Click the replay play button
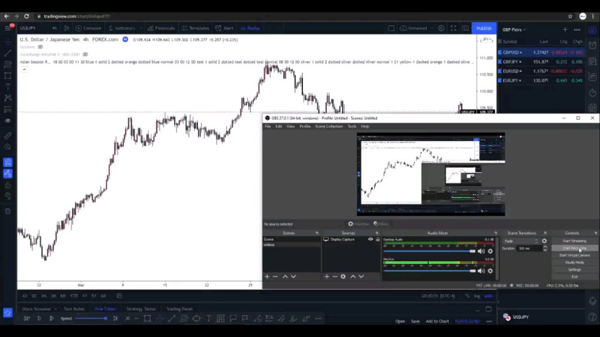This screenshot has width=600, height=337. pyautogui.click(x=39, y=318)
